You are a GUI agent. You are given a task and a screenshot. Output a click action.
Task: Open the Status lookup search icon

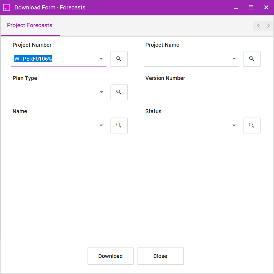pyautogui.click(x=252, y=125)
